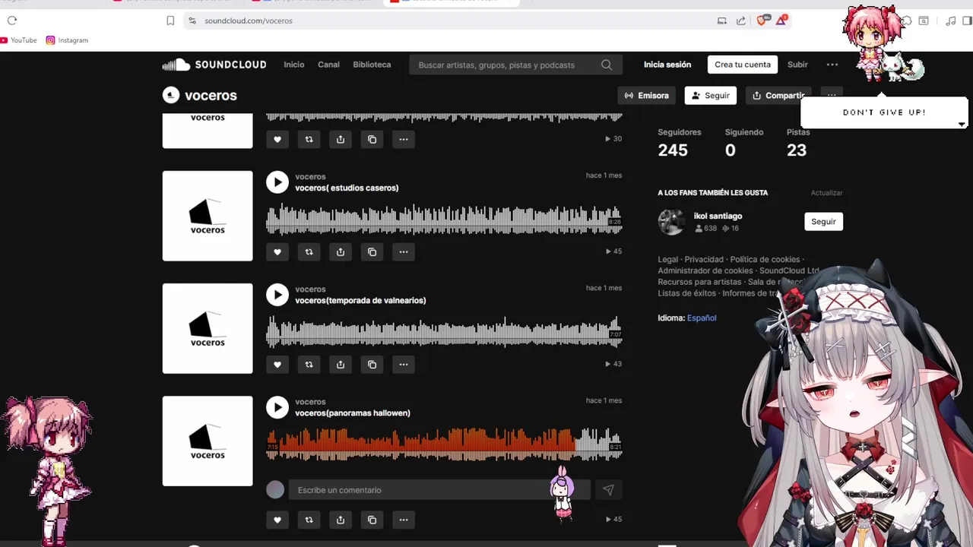Send the comment with paper-plane icon

(x=608, y=490)
